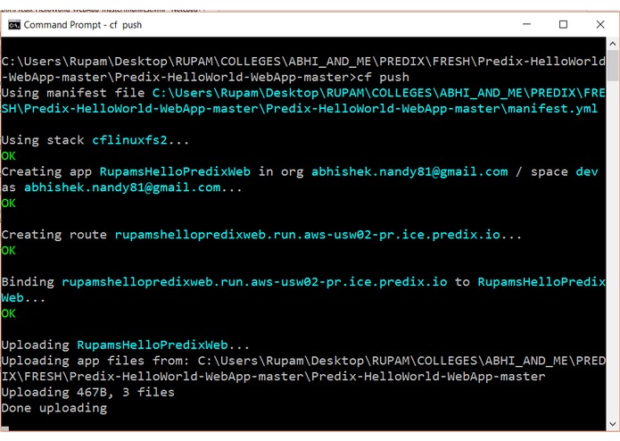The height and width of the screenshot is (441, 620).
Task: Click the org email 'abhishek.nandy81@gmail.com' after 'in org'
Action: click(409, 171)
